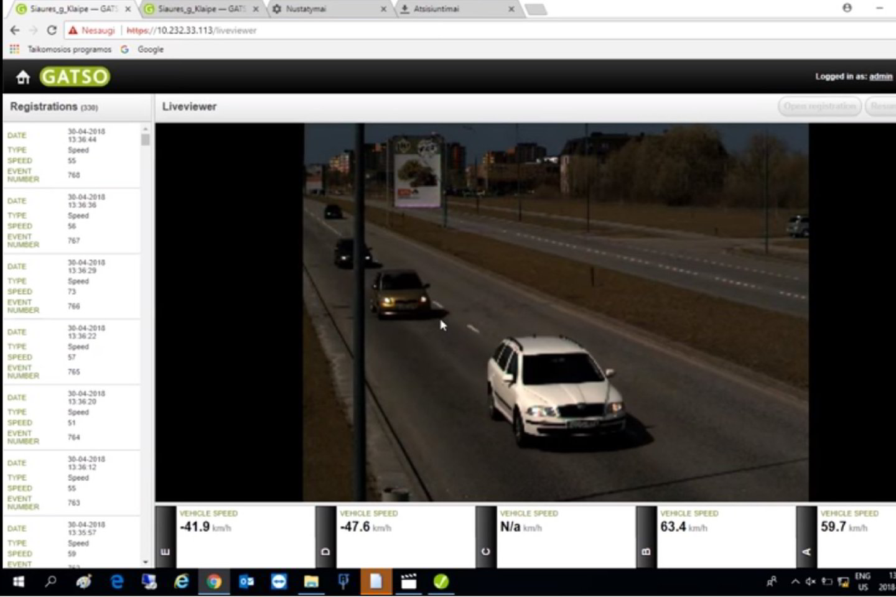Close the second Siaures_g_Klaipe tab
This screenshot has height=597, width=896.
pyautogui.click(x=255, y=9)
